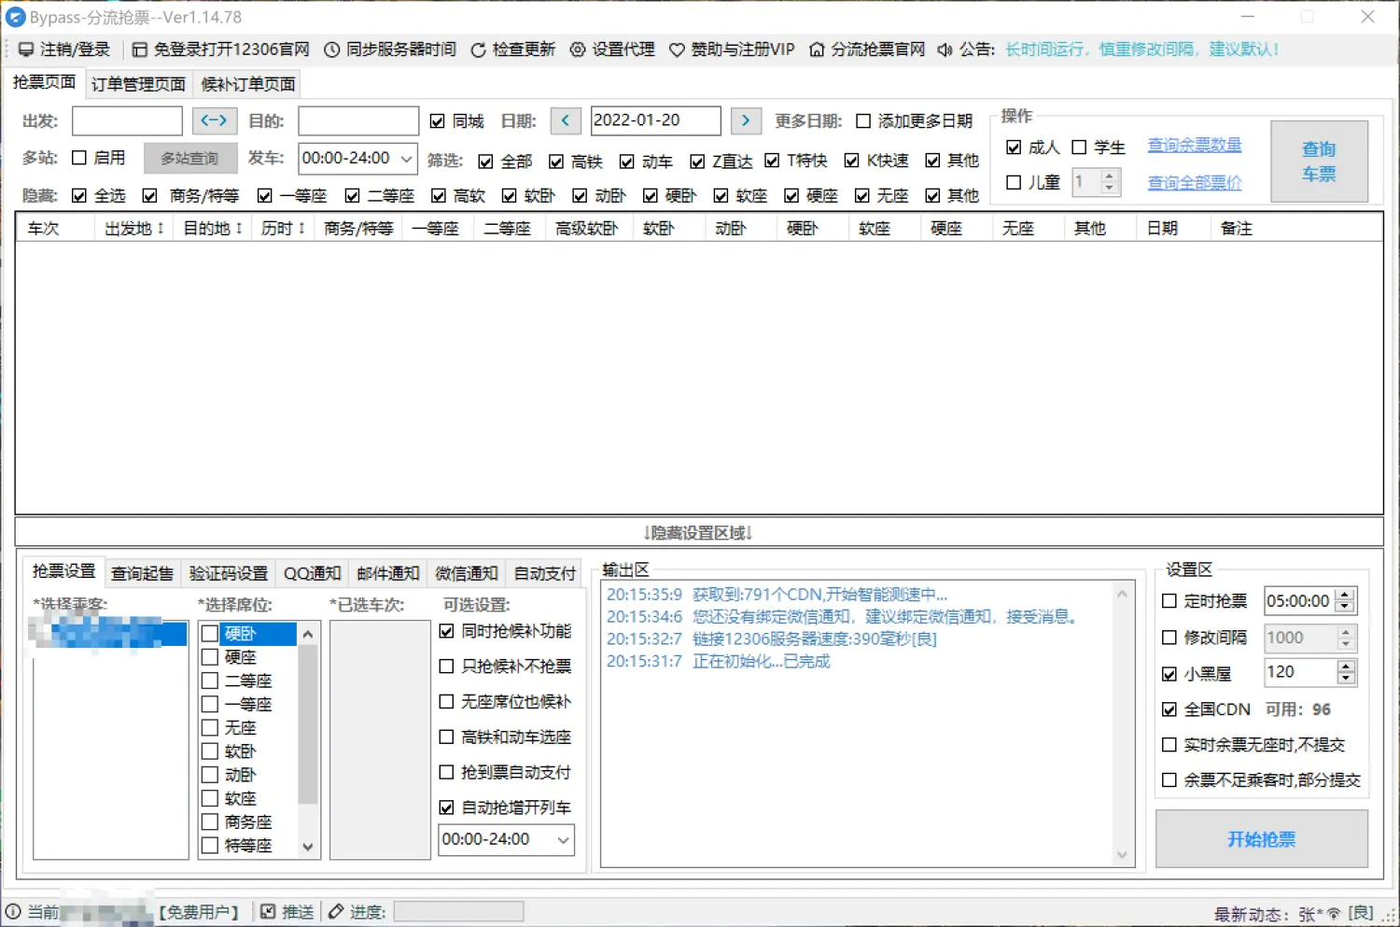Increase child count with the 儿童 stepper

(x=1110, y=176)
